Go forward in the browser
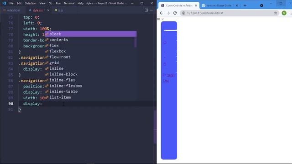Screen dimensions: 292x164 [168, 13]
